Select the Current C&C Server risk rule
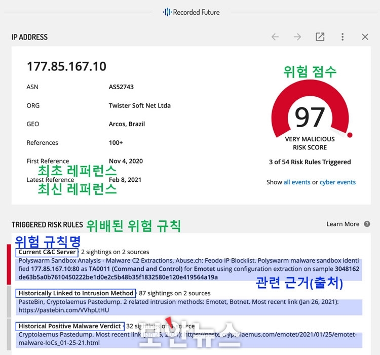This screenshot has height=355, width=380. (47, 252)
